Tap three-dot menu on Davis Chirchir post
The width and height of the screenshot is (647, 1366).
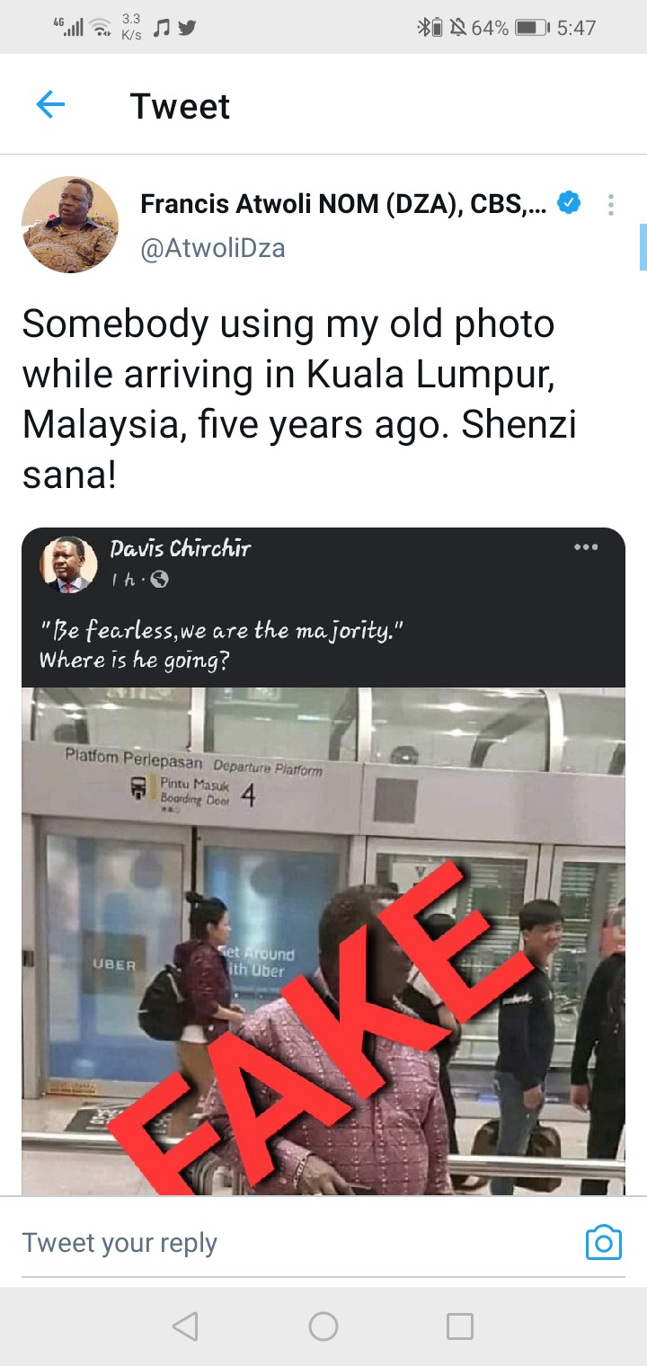pyautogui.click(x=586, y=546)
